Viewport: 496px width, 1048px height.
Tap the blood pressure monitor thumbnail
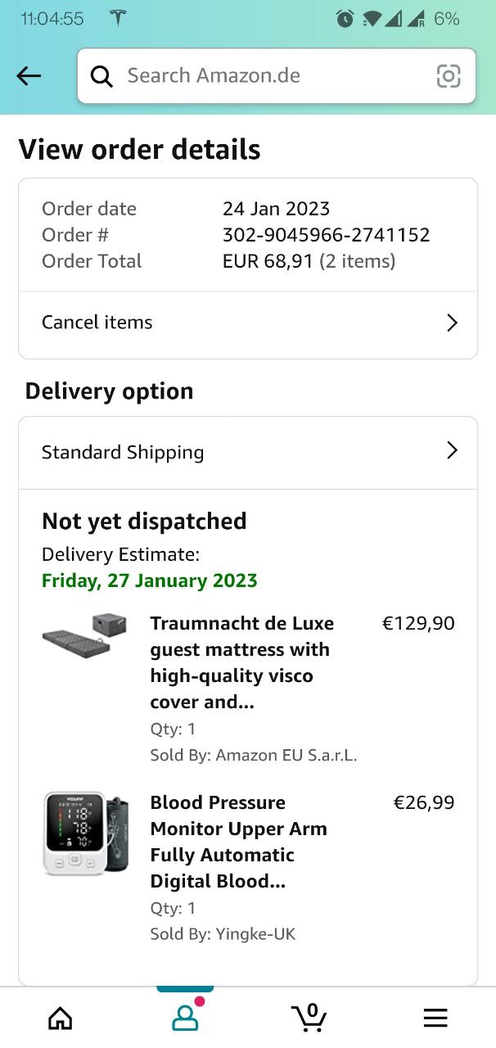[x=85, y=833]
